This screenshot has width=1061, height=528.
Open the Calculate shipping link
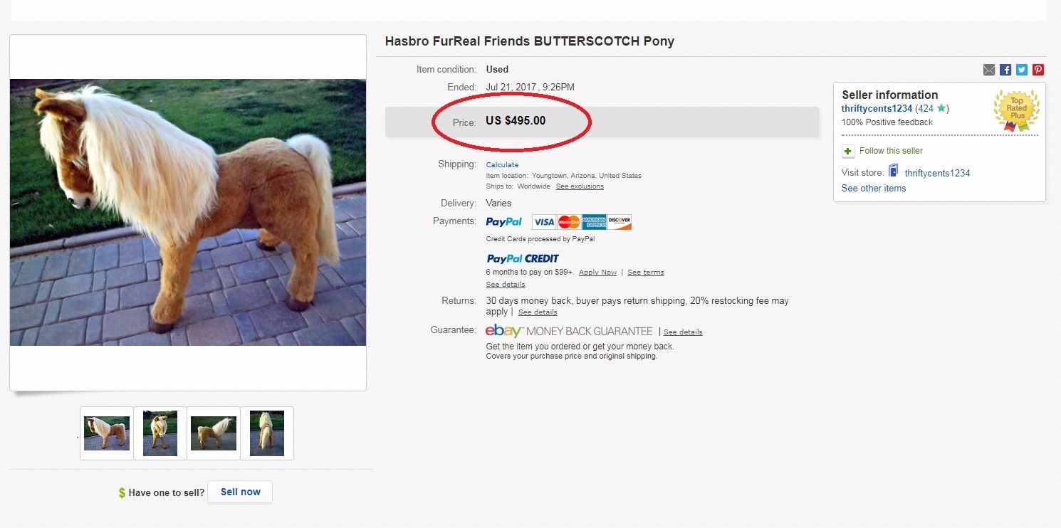click(x=502, y=165)
